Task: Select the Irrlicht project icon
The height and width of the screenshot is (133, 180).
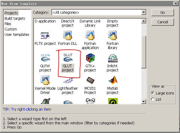Action: [113, 58]
